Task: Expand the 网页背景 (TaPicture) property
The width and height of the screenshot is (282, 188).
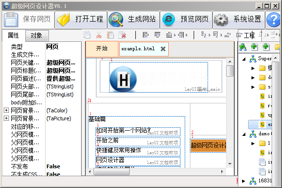Action: [6, 118]
